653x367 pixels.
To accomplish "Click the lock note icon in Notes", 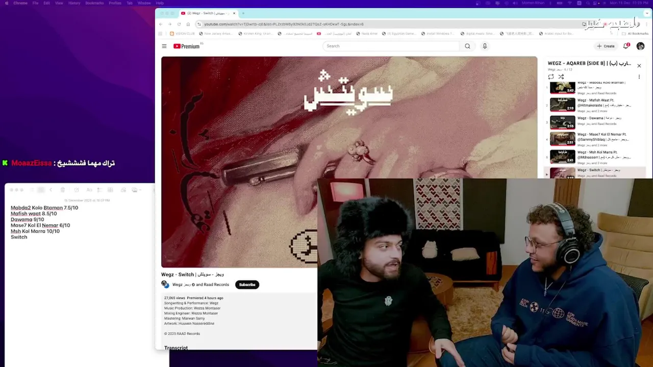I will (123, 190).
